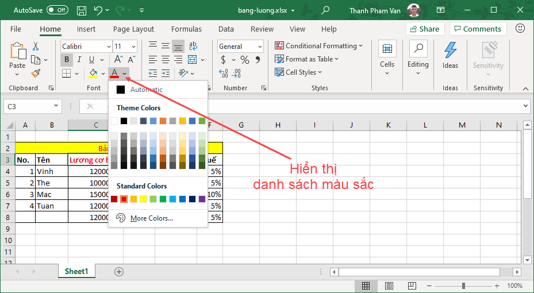Screen dimensions: 534x293
Task: Collapse the ribbon with the chevron
Action: click(525, 88)
